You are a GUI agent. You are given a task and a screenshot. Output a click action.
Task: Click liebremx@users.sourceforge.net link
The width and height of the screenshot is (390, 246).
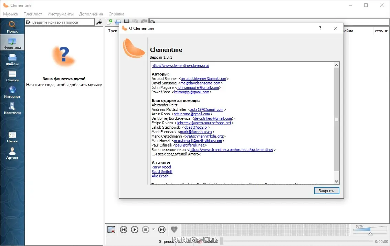coord(204,123)
